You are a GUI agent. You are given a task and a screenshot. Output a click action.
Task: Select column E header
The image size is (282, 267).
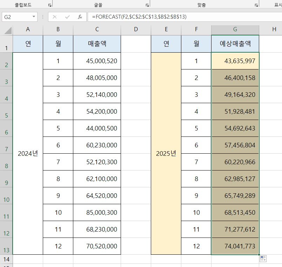(x=166, y=29)
